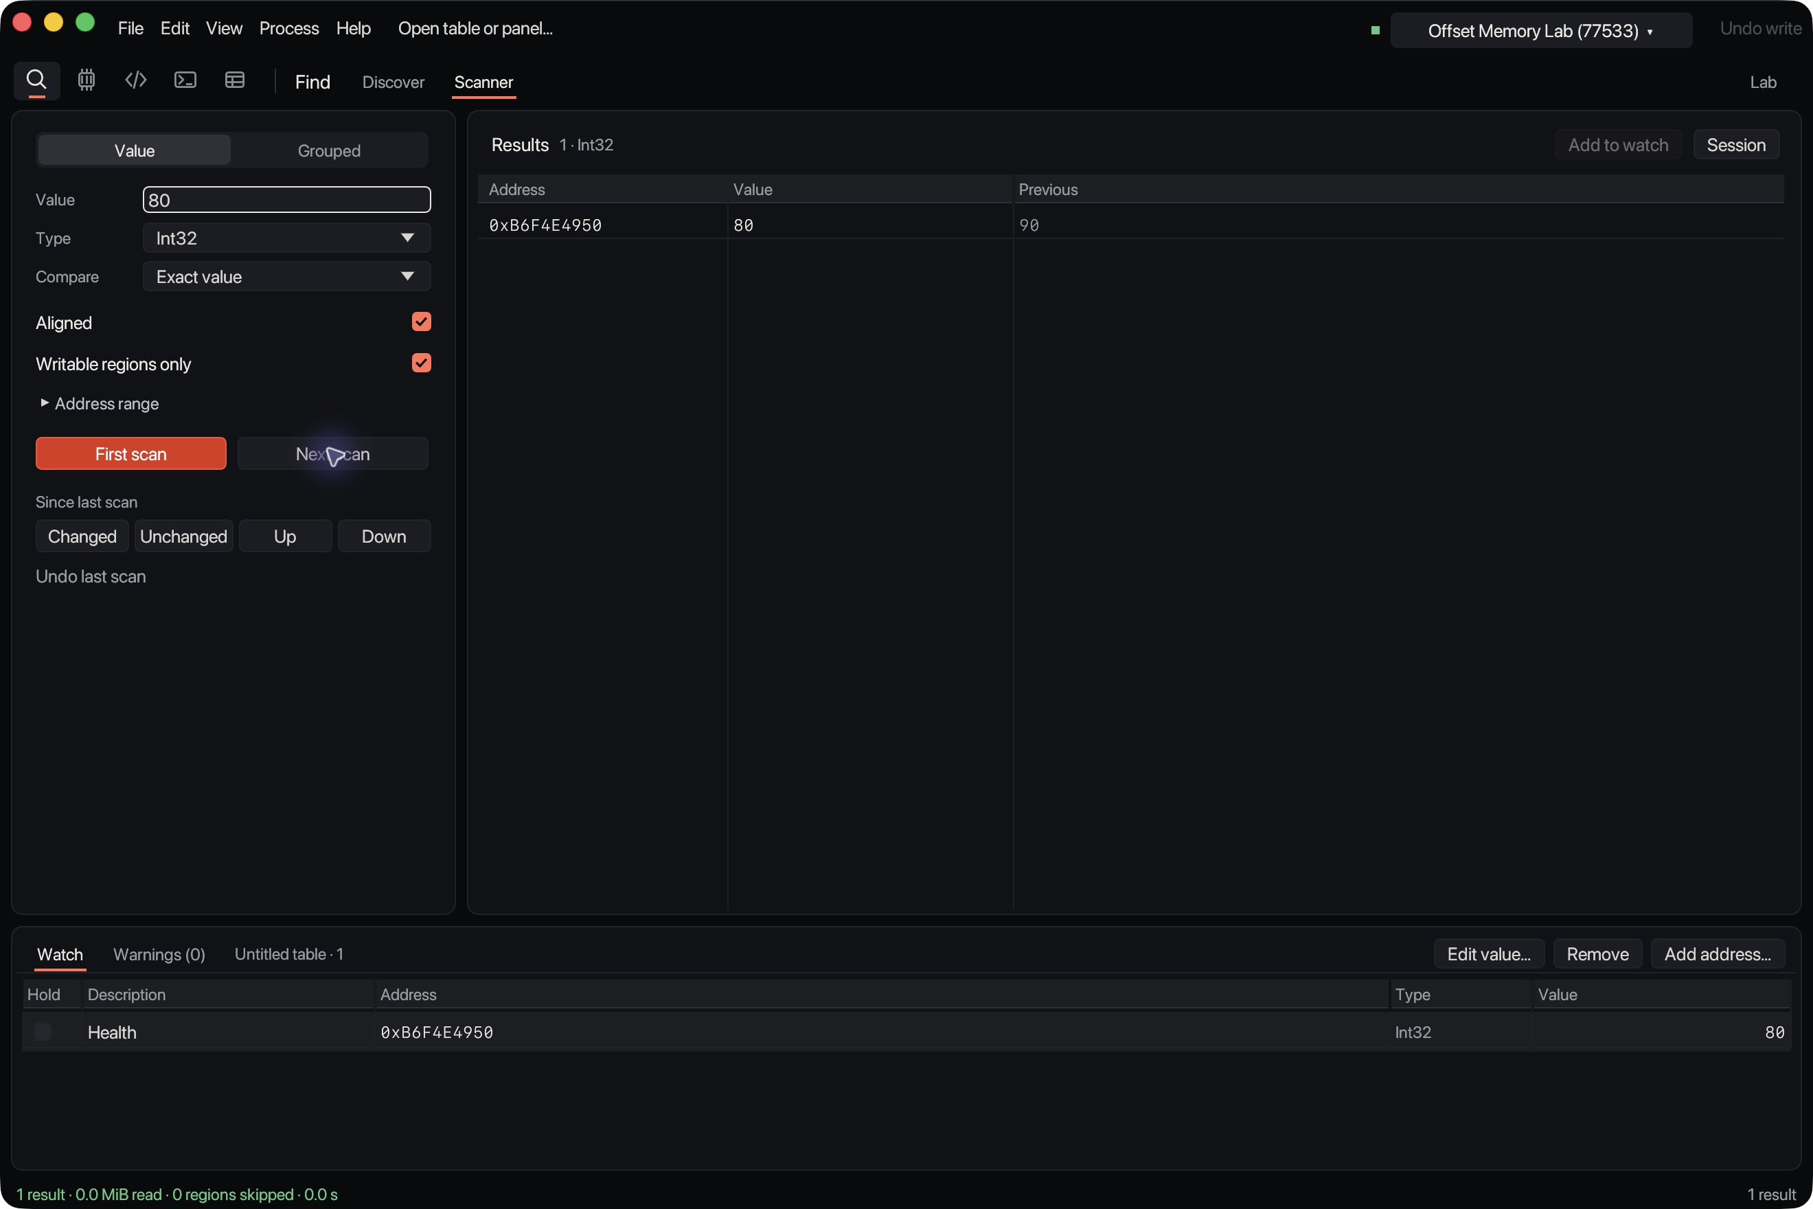Open the Untitled table tab

pos(289,953)
